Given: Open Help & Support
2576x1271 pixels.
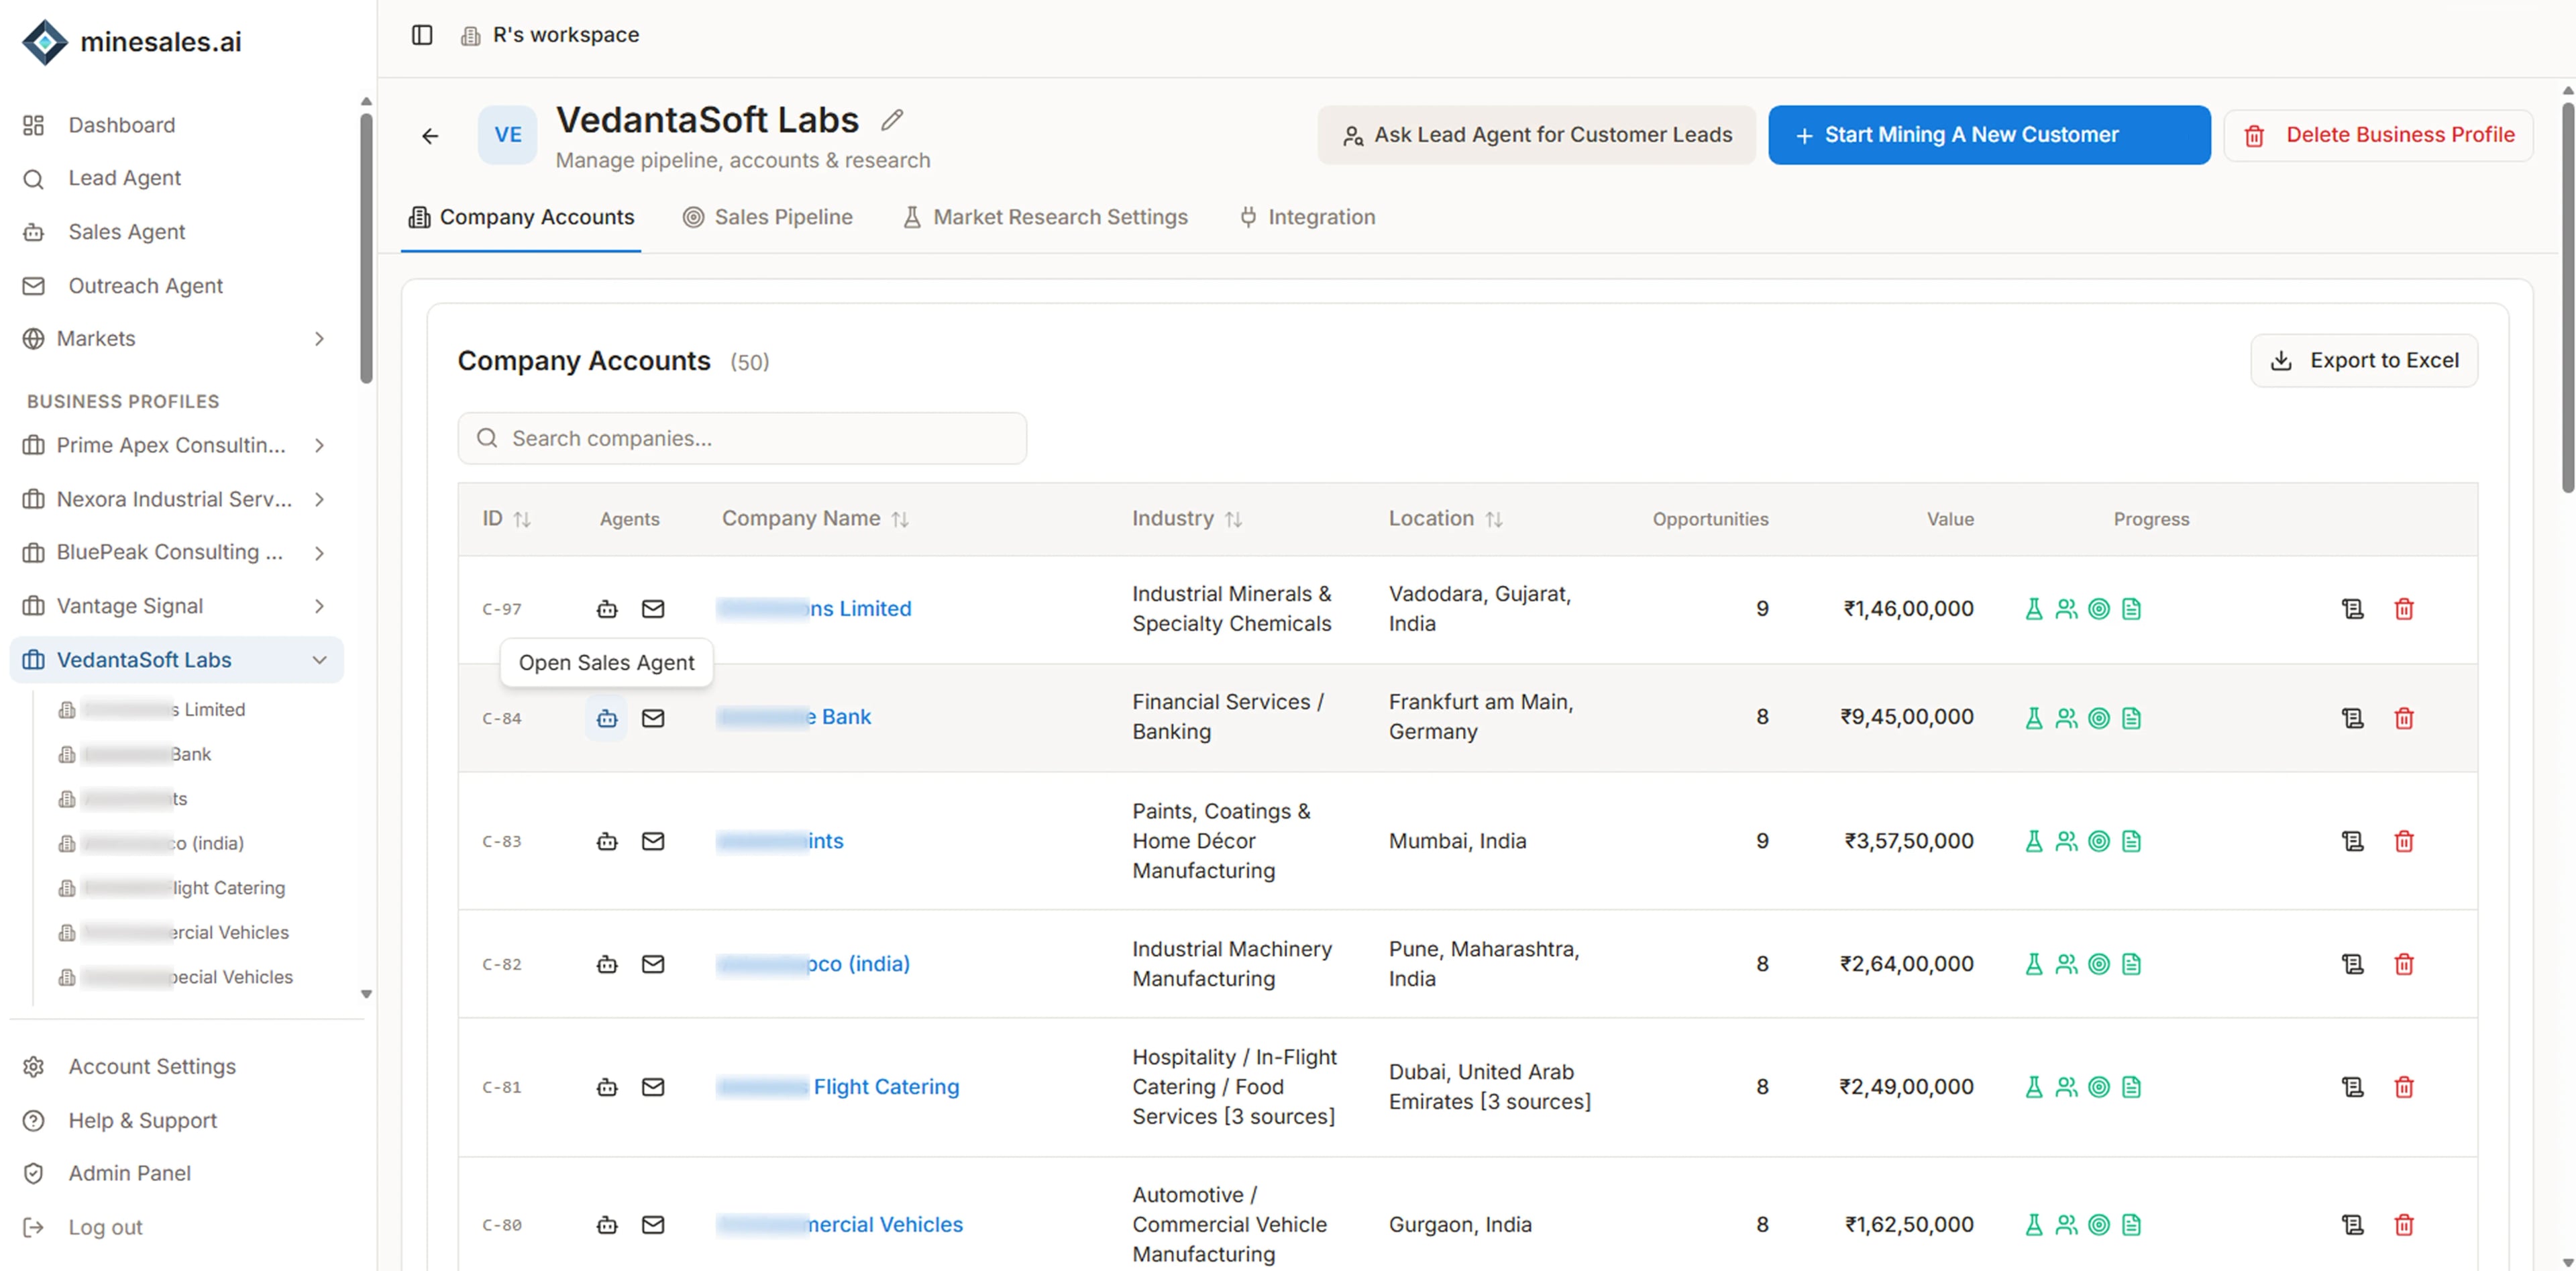Looking at the screenshot, I should (x=142, y=1121).
